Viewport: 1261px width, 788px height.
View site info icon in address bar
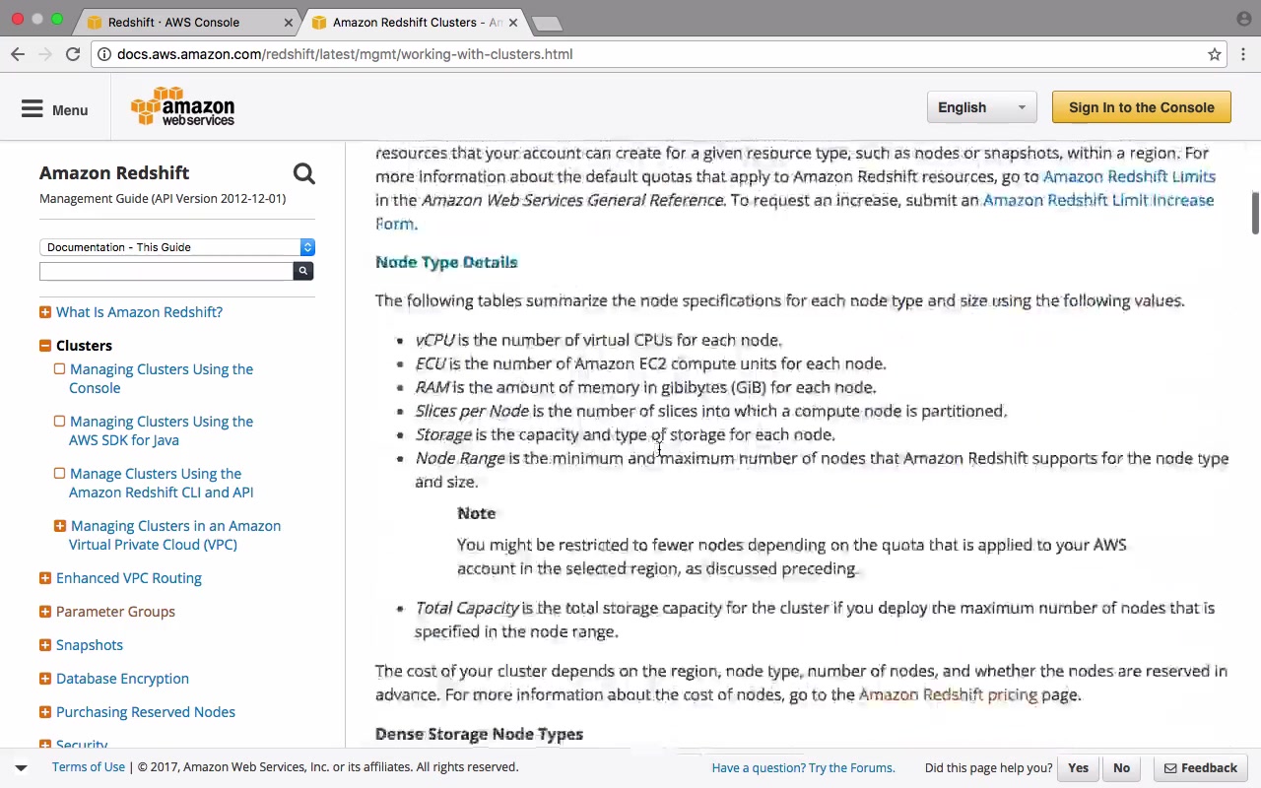(103, 54)
